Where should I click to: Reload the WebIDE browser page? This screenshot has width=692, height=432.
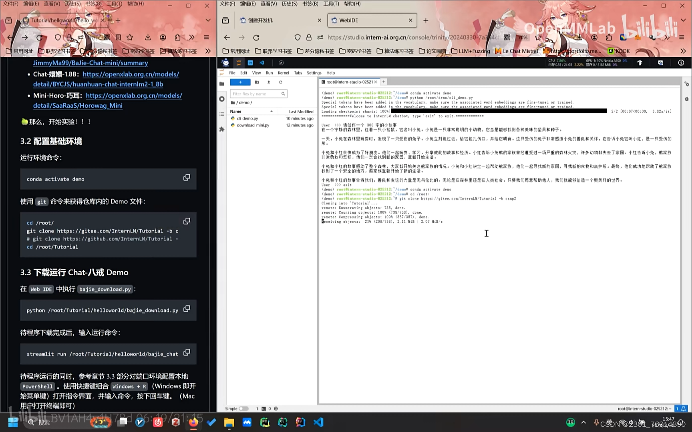(x=256, y=37)
